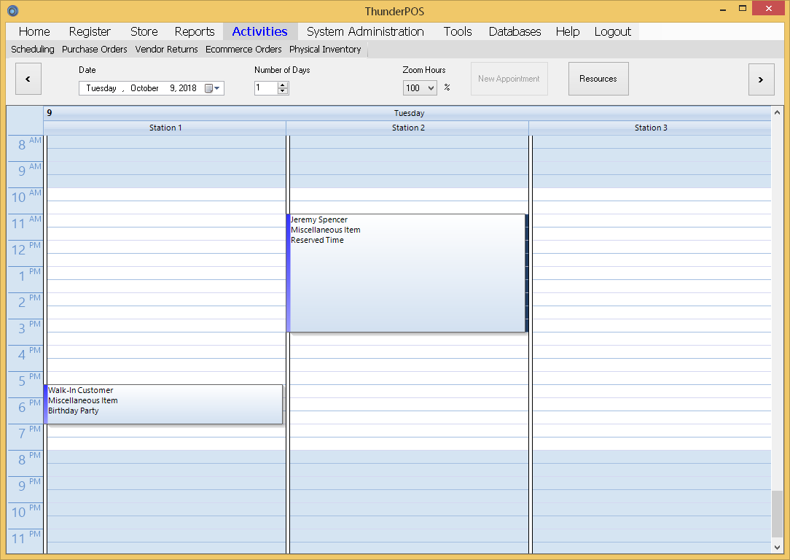Go to previous day with left arrow
The width and height of the screenshot is (790, 560).
tap(28, 79)
